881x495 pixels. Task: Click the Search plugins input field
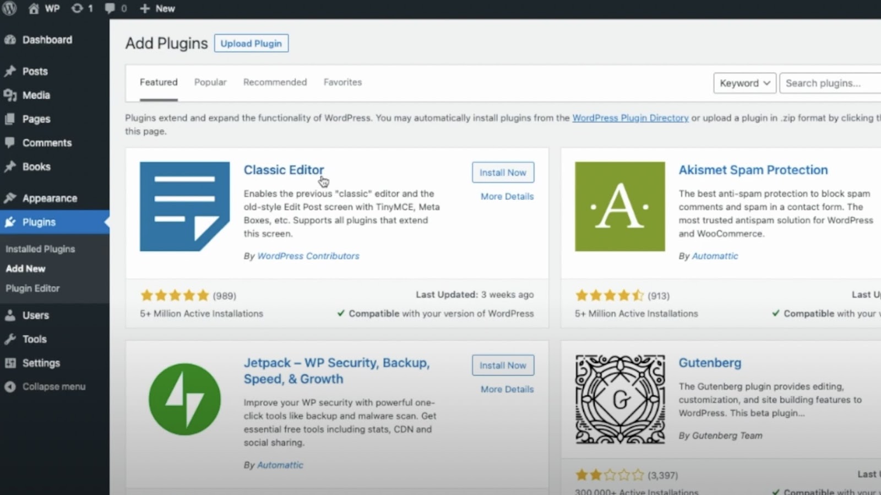point(830,83)
